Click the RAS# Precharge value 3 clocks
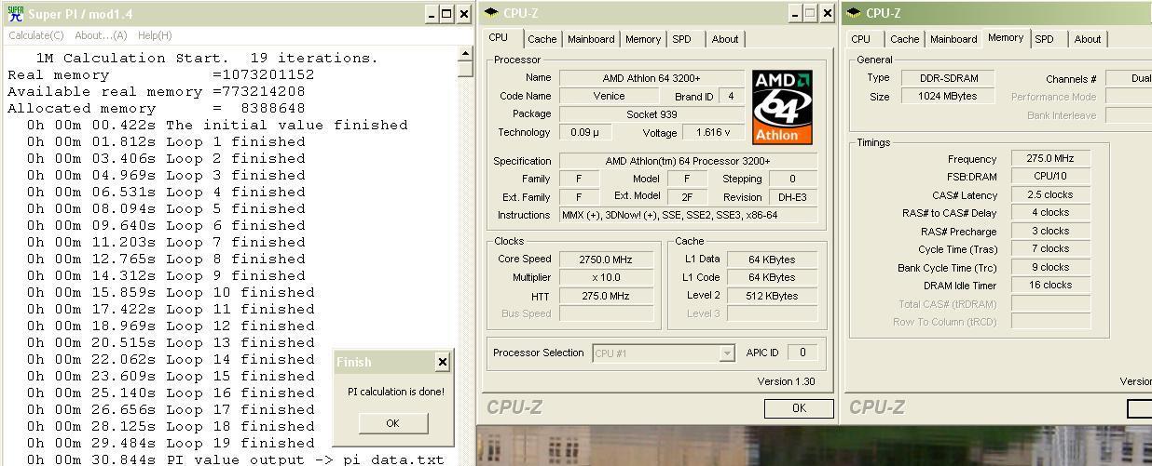This screenshot has width=1152, height=466. [x=1050, y=232]
